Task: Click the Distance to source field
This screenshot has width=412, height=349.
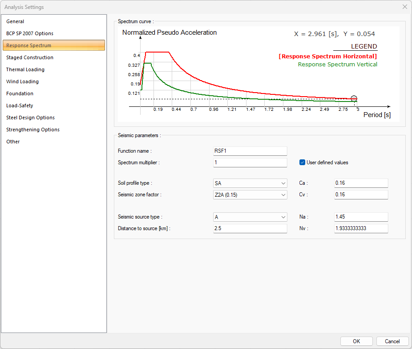Action: click(x=250, y=229)
